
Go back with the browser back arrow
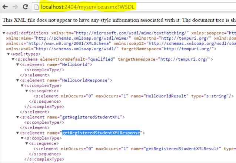[5, 7]
